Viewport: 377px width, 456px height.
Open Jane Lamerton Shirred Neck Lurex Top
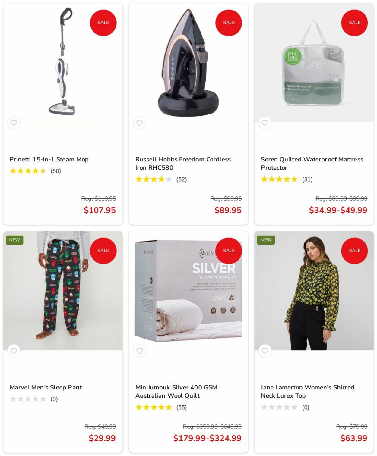tap(307, 392)
